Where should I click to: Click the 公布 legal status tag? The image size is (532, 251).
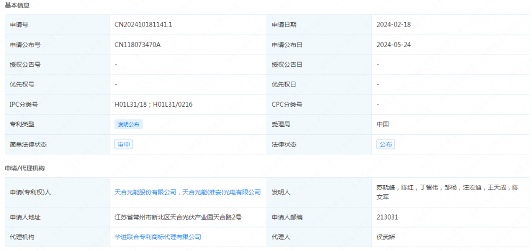[385, 144]
